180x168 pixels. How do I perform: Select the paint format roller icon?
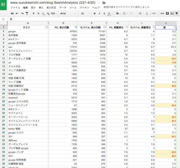[x=27, y=14]
